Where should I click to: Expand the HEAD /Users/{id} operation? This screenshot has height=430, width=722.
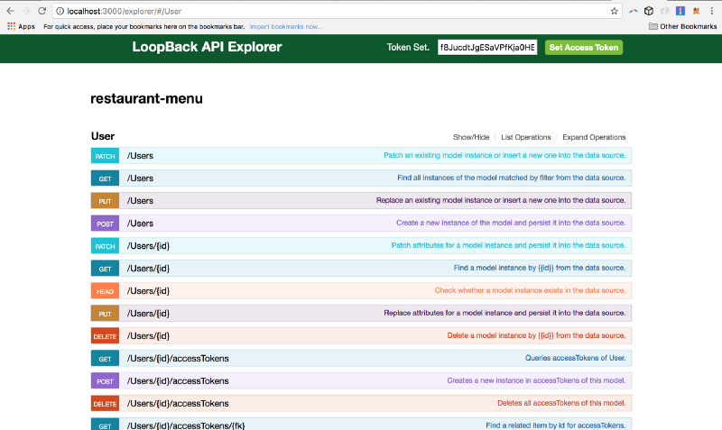(x=148, y=290)
